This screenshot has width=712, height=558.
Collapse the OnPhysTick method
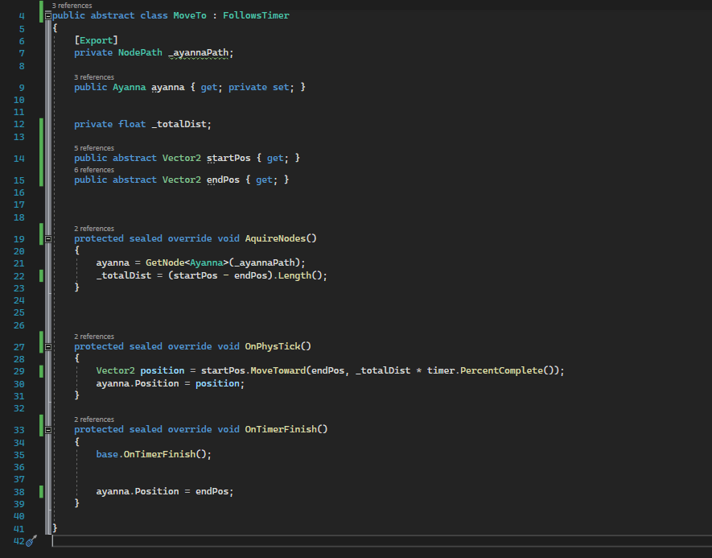point(48,347)
